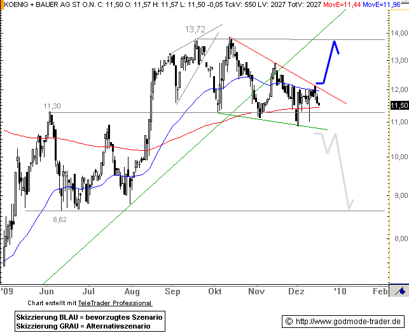The width and height of the screenshot is (409, 333).
Task: Click the 8,62 support level label
Action: 60,219
